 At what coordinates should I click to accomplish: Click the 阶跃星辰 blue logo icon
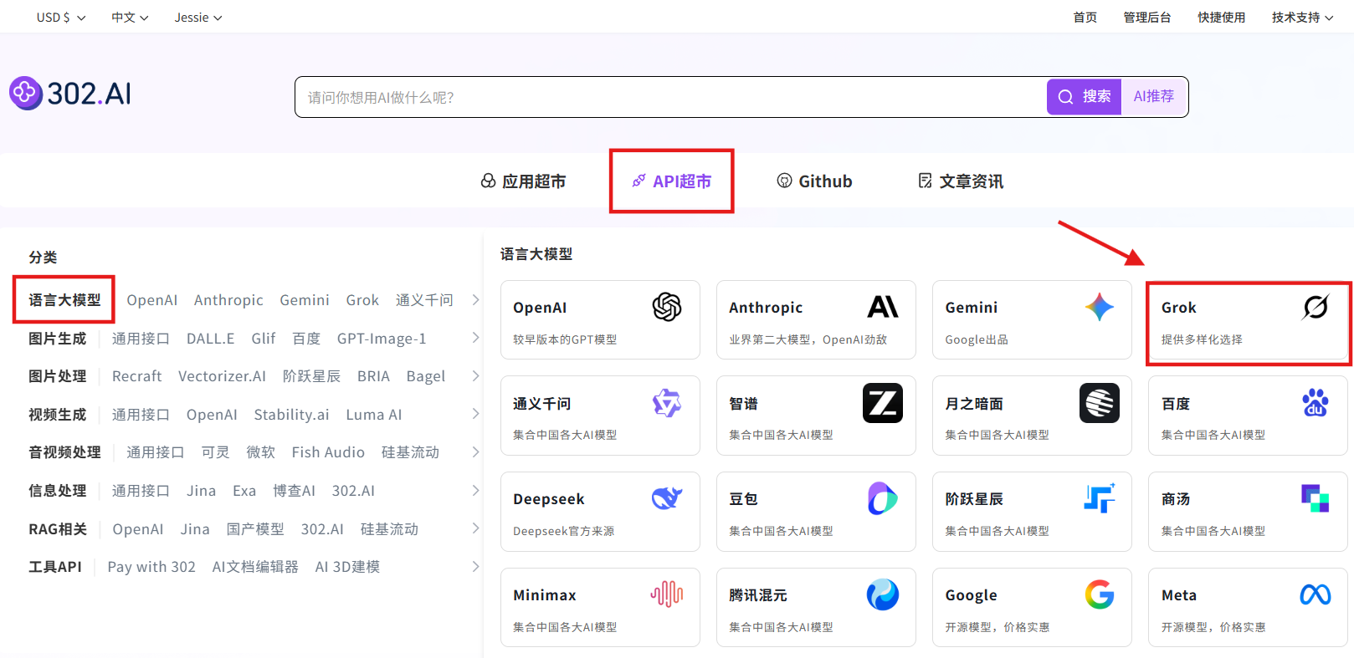coord(1100,499)
